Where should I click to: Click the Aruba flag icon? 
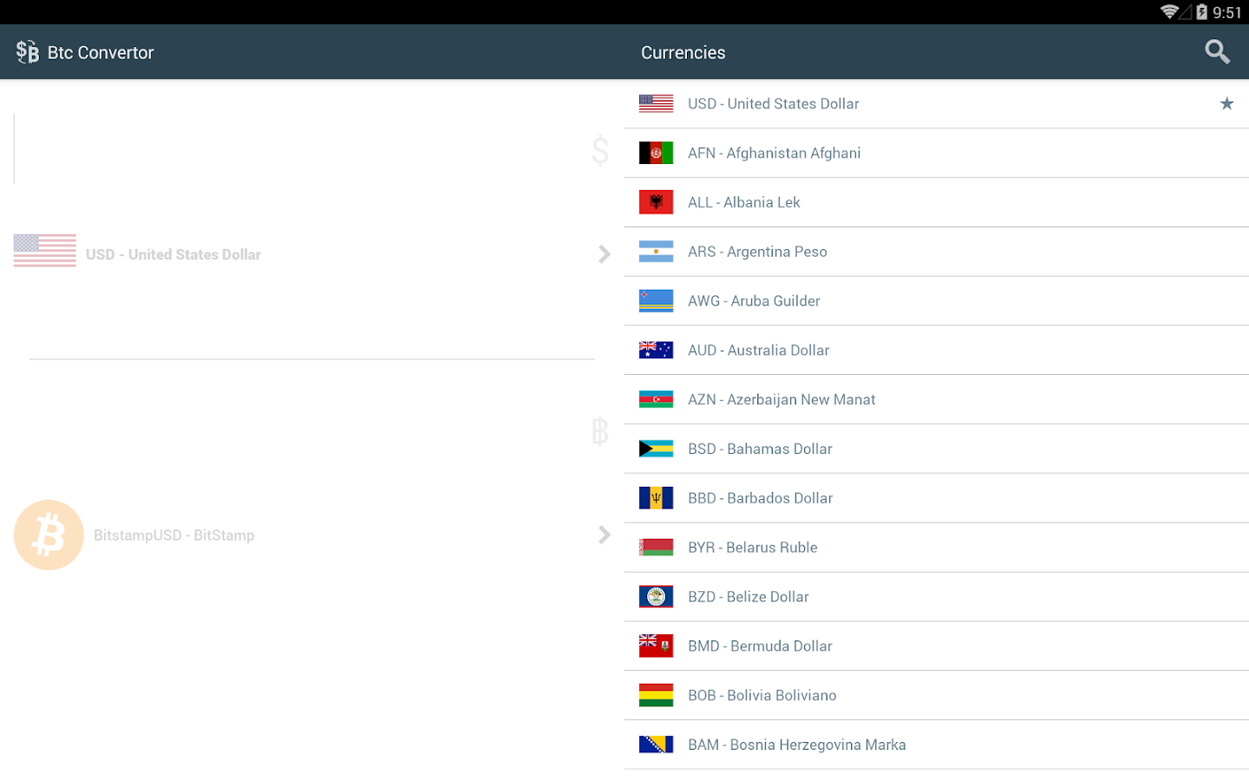(656, 301)
